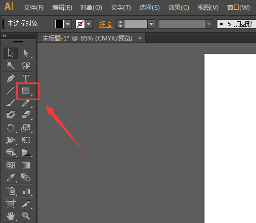The width and height of the screenshot is (256, 223).
Task: Switch to the 未标题-1* document tab
Action: click(88, 38)
